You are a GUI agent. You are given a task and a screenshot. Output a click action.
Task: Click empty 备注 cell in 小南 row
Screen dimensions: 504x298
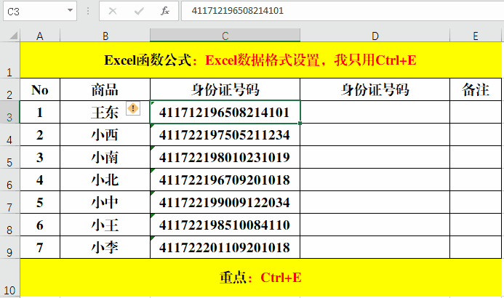tap(476, 157)
